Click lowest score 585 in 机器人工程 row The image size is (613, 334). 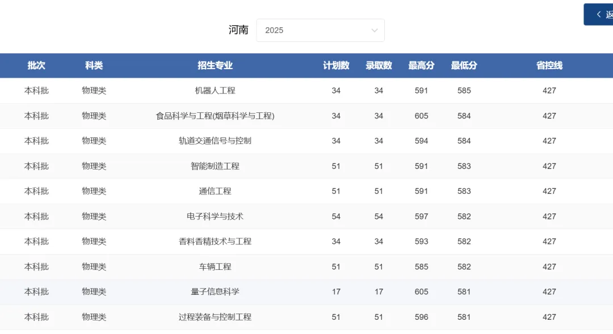[x=464, y=91]
